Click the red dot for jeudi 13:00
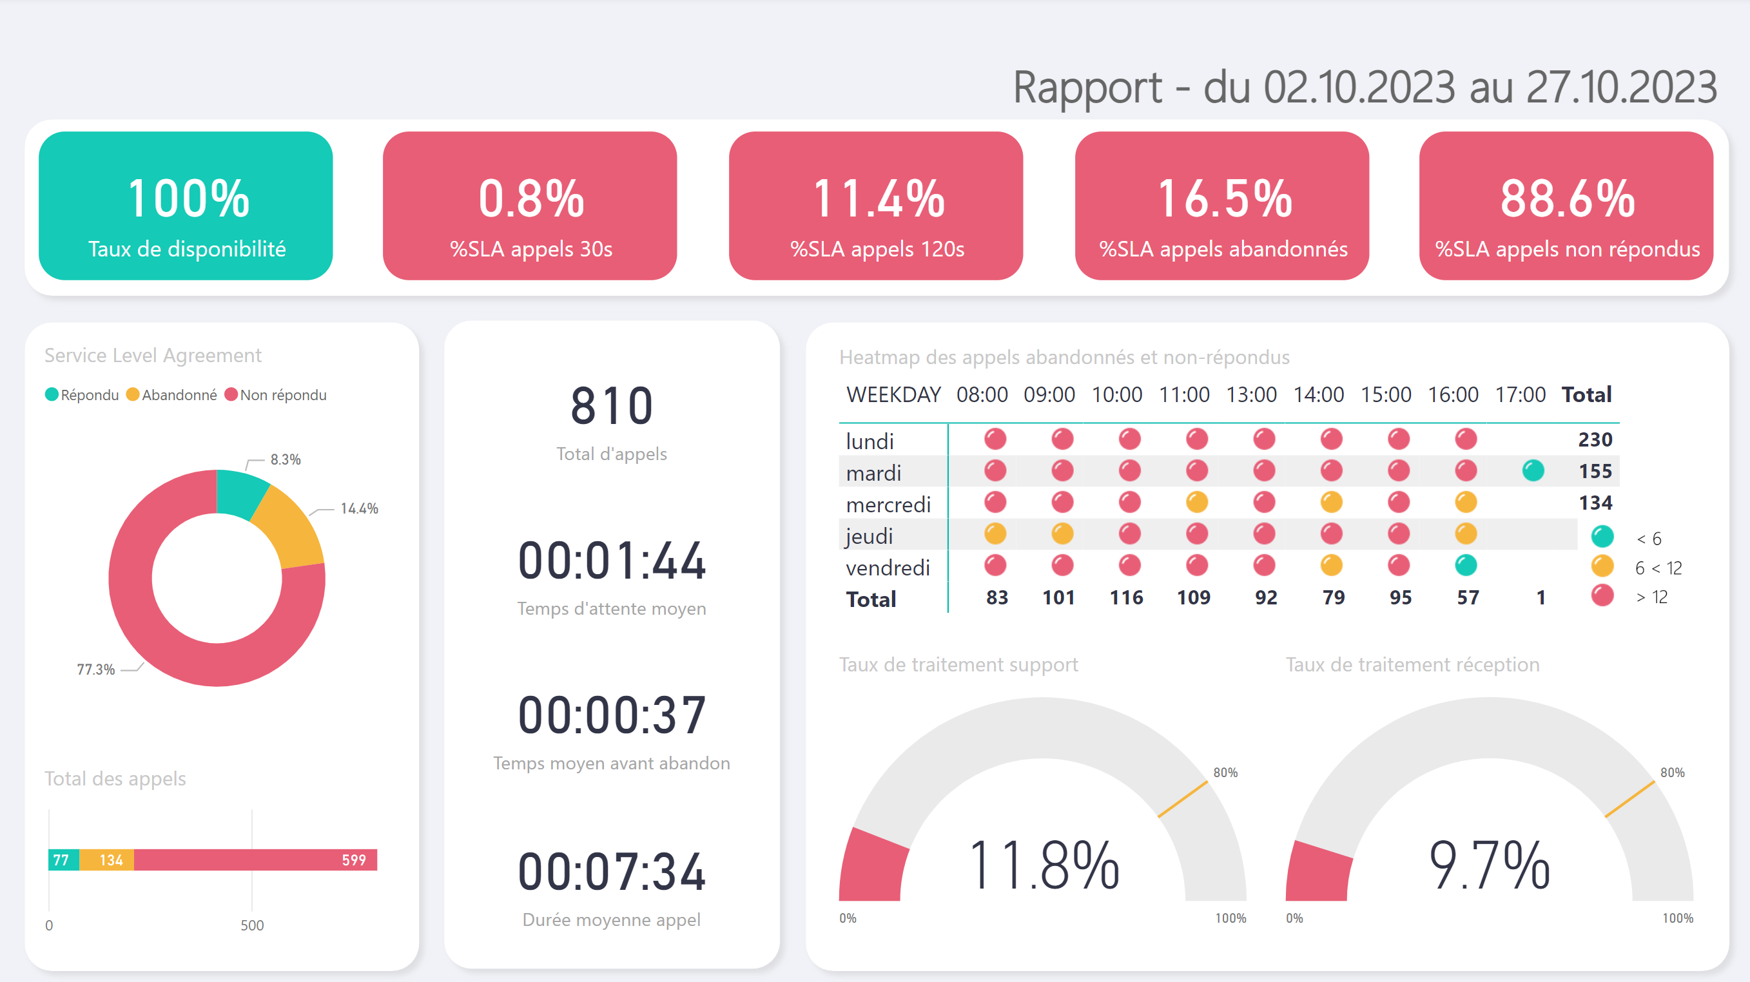1750x982 pixels. [x=1263, y=534]
